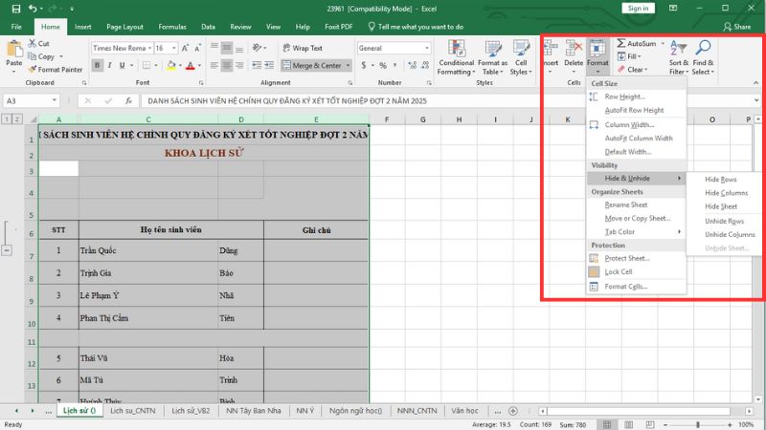Click the Format Painter icon
Viewport: 766px width, 430px height.
click(x=33, y=70)
